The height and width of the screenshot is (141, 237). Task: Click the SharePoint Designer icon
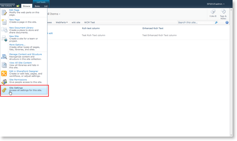point(4,73)
